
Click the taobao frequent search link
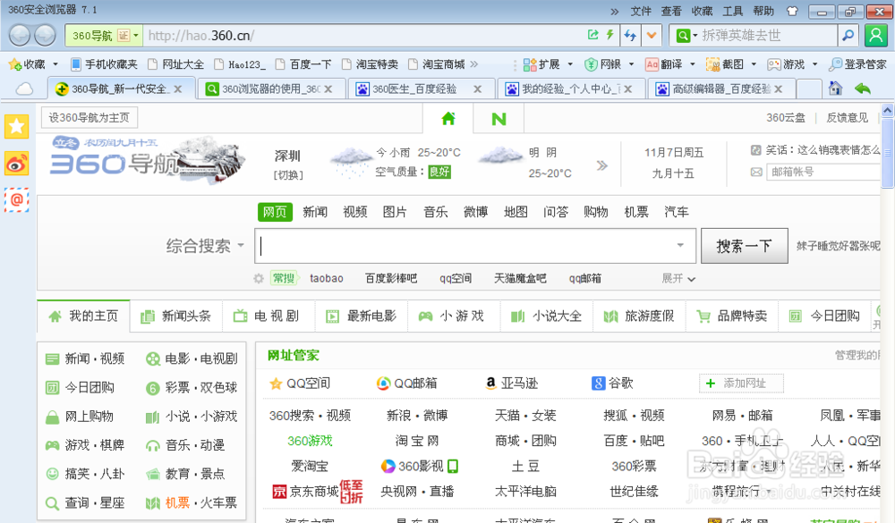pos(327,278)
